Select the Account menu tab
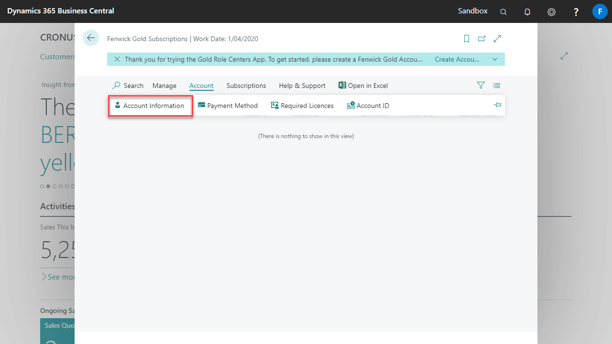 coord(201,86)
